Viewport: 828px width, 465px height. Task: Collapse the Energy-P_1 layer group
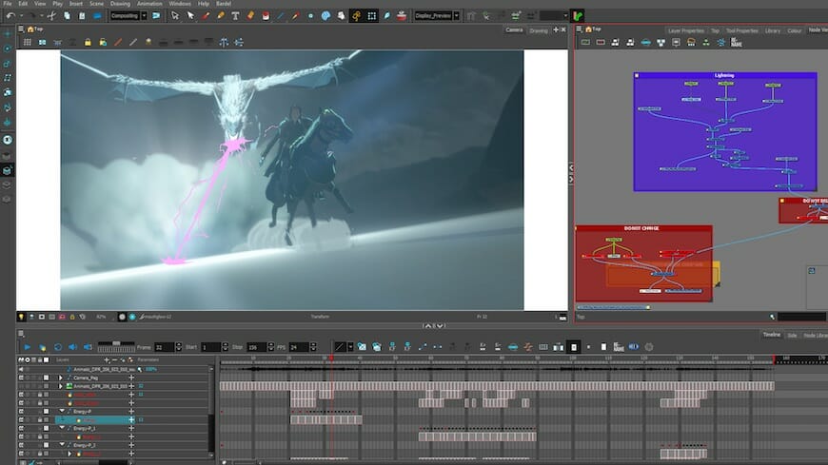click(62, 428)
